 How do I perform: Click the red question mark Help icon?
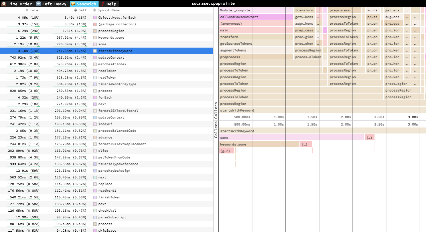(103, 4)
